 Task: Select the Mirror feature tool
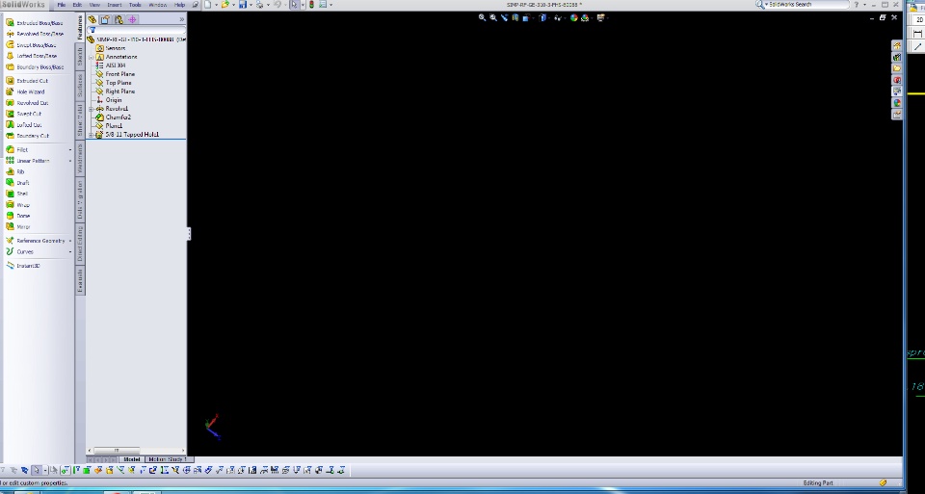[18, 227]
